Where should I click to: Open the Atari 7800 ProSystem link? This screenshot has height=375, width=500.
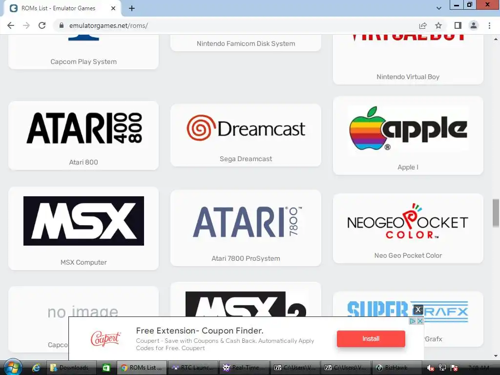pyautogui.click(x=246, y=259)
